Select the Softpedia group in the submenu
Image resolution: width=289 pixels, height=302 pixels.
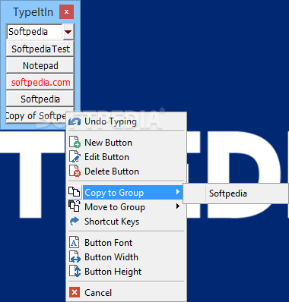tap(236, 193)
